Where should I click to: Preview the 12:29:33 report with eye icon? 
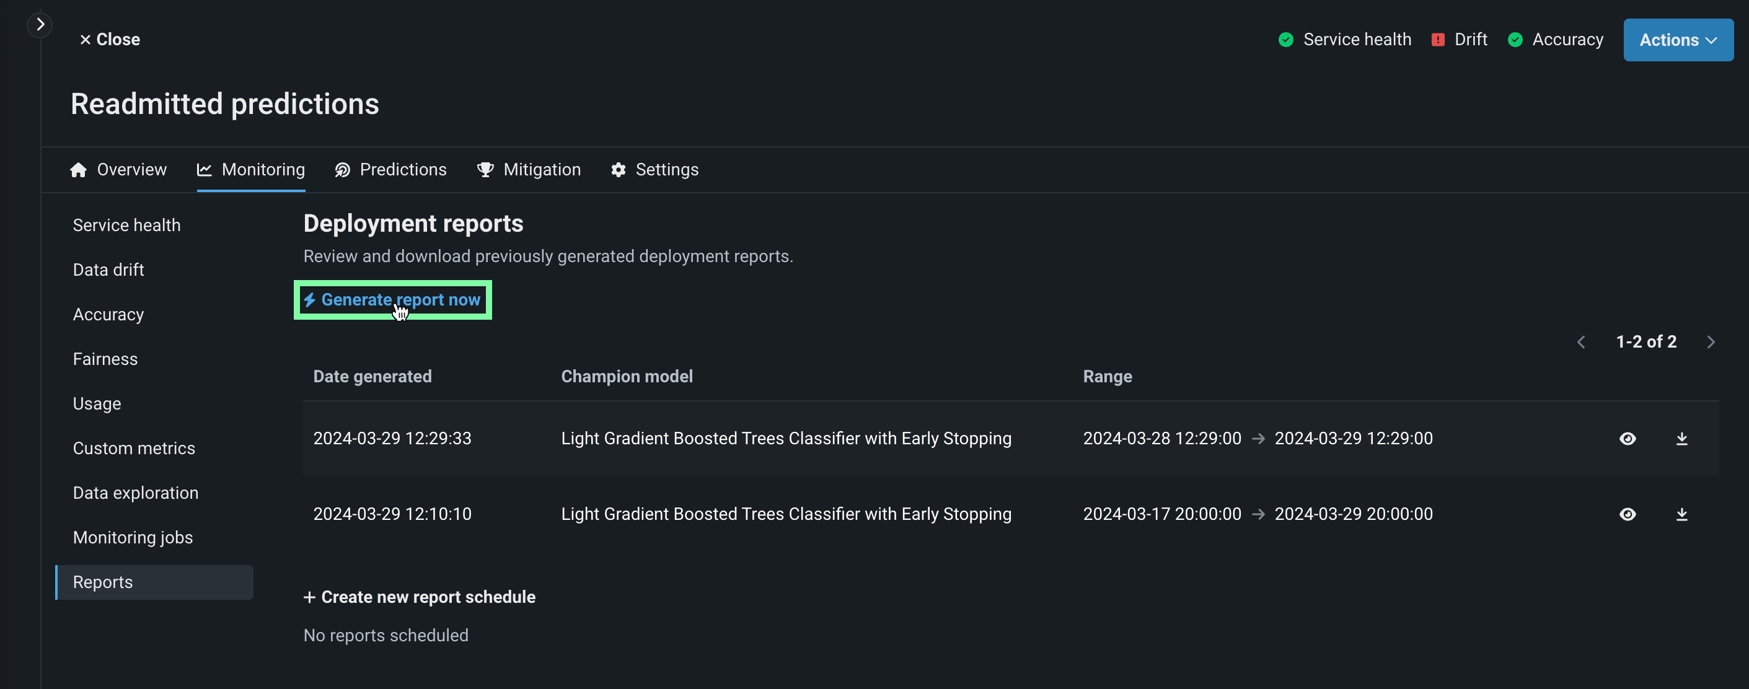(1628, 439)
